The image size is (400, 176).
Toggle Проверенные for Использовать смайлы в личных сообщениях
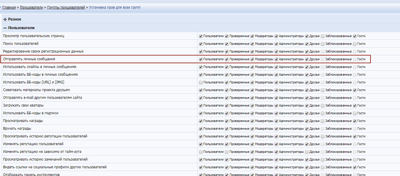227,67
